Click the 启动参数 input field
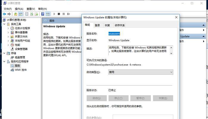Viewport: 208px width, 119px height. (143, 117)
